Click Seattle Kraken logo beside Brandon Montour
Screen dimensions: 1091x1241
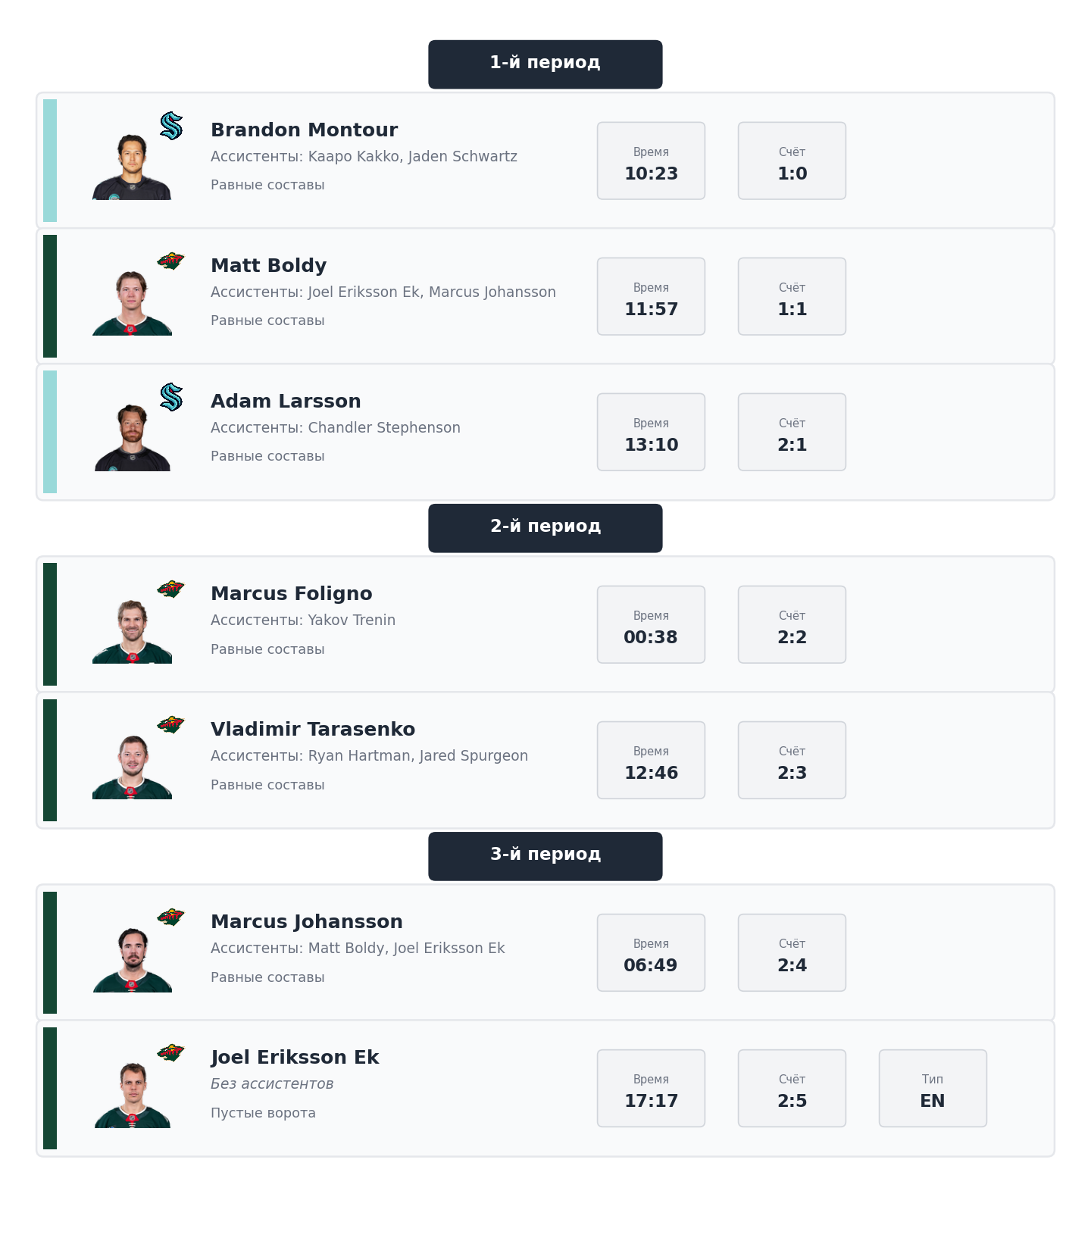pos(171,126)
